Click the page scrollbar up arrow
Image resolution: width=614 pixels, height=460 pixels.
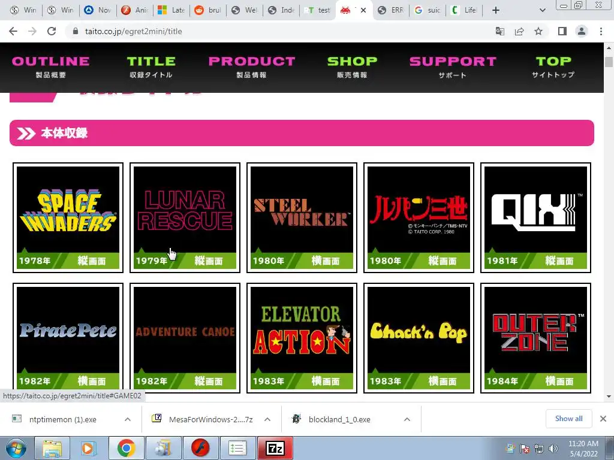609,48
